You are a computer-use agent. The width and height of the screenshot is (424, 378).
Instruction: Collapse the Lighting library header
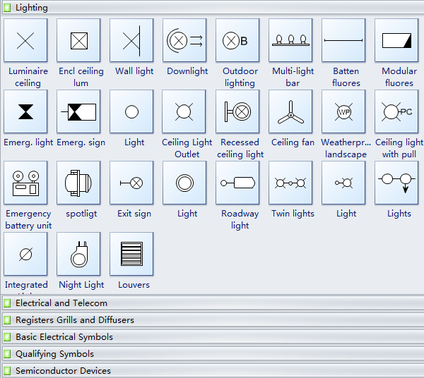click(x=32, y=8)
